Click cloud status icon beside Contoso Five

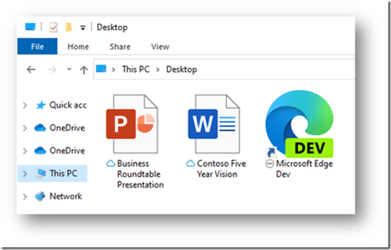pyautogui.click(x=190, y=164)
